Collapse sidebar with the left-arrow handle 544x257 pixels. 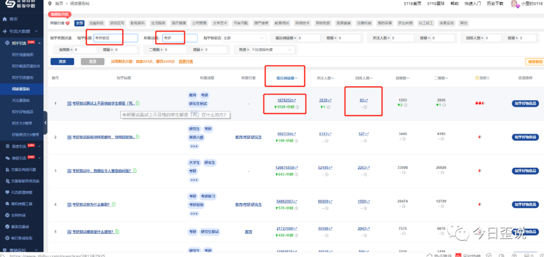[x=45, y=123]
